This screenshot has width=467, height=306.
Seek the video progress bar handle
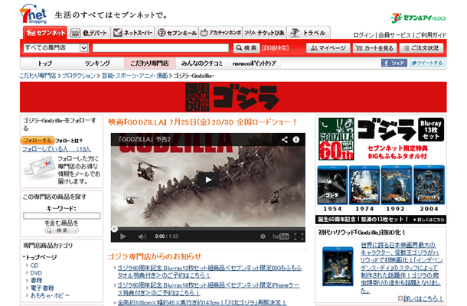114,229
